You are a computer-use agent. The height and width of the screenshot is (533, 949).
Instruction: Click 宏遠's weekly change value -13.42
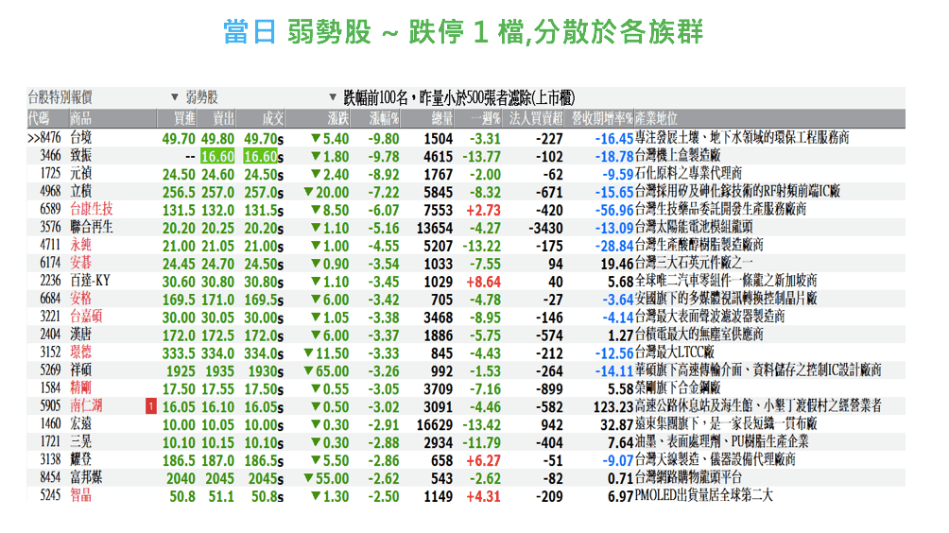tap(481, 424)
